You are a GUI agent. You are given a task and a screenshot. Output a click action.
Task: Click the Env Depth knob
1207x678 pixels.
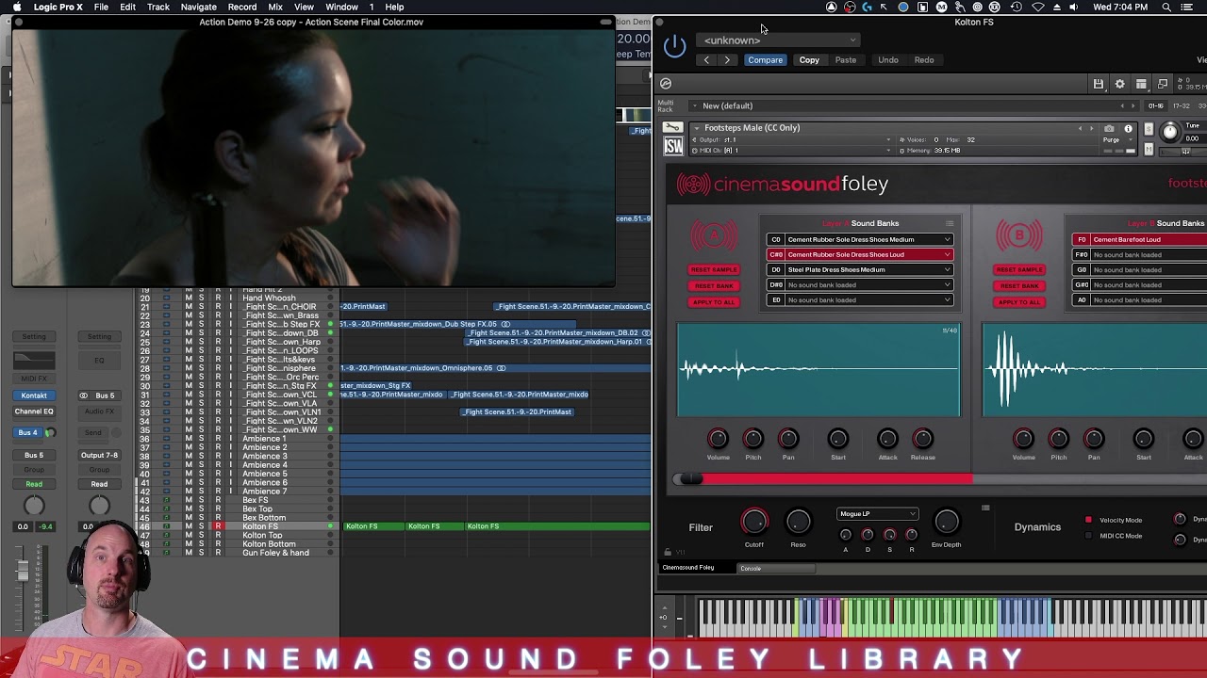click(x=946, y=522)
